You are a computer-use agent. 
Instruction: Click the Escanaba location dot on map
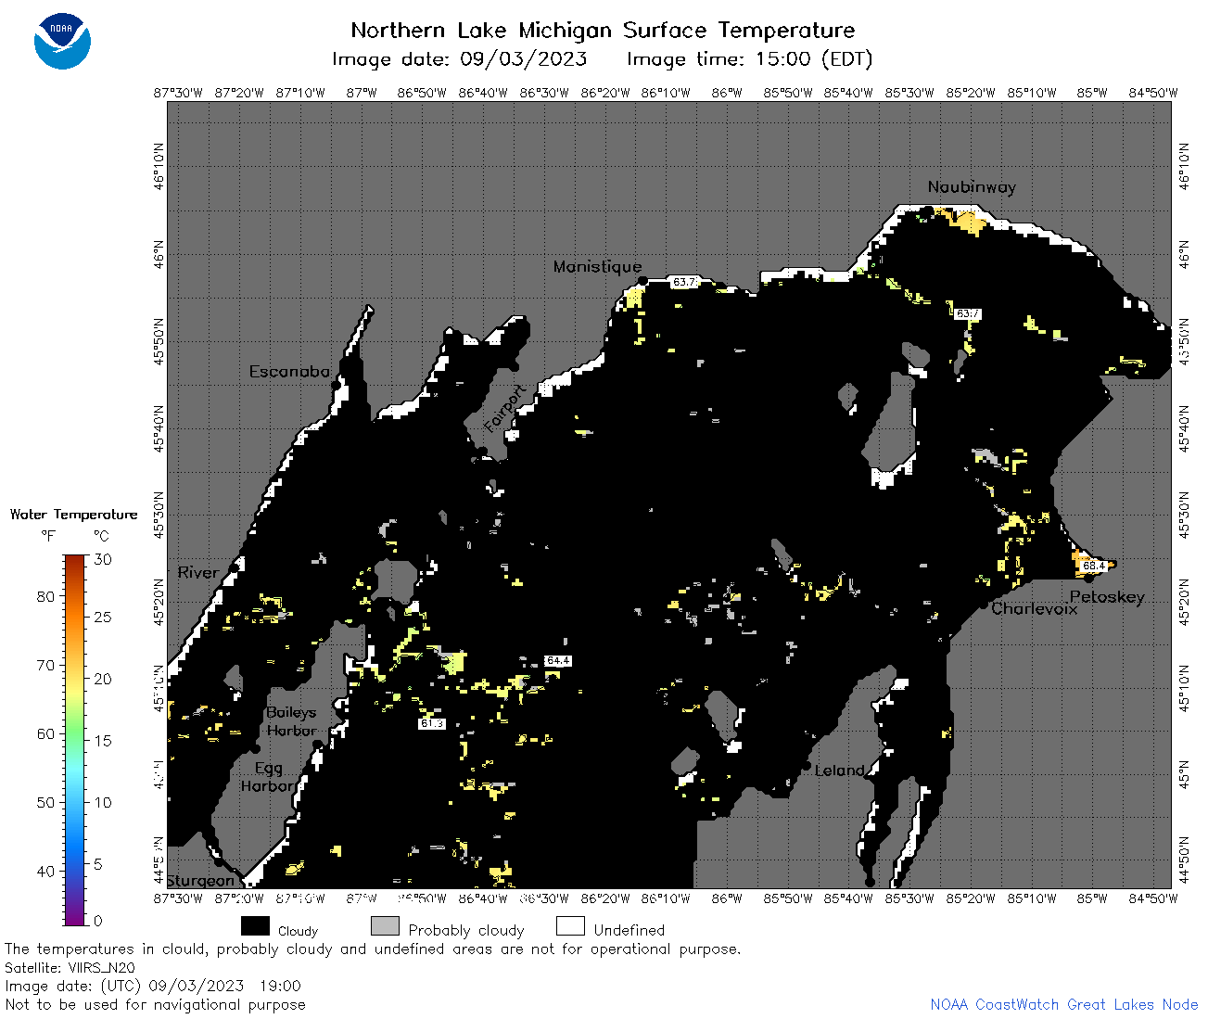tap(335, 384)
